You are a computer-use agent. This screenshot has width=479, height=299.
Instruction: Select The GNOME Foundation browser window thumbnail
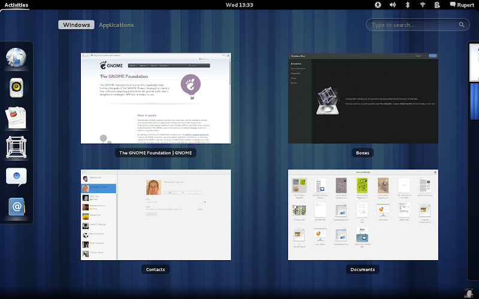coord(156,98)
